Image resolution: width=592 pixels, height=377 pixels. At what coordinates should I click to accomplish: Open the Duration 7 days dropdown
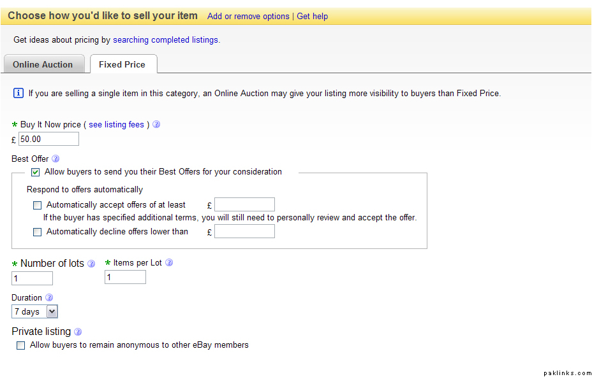pos(34,311)
